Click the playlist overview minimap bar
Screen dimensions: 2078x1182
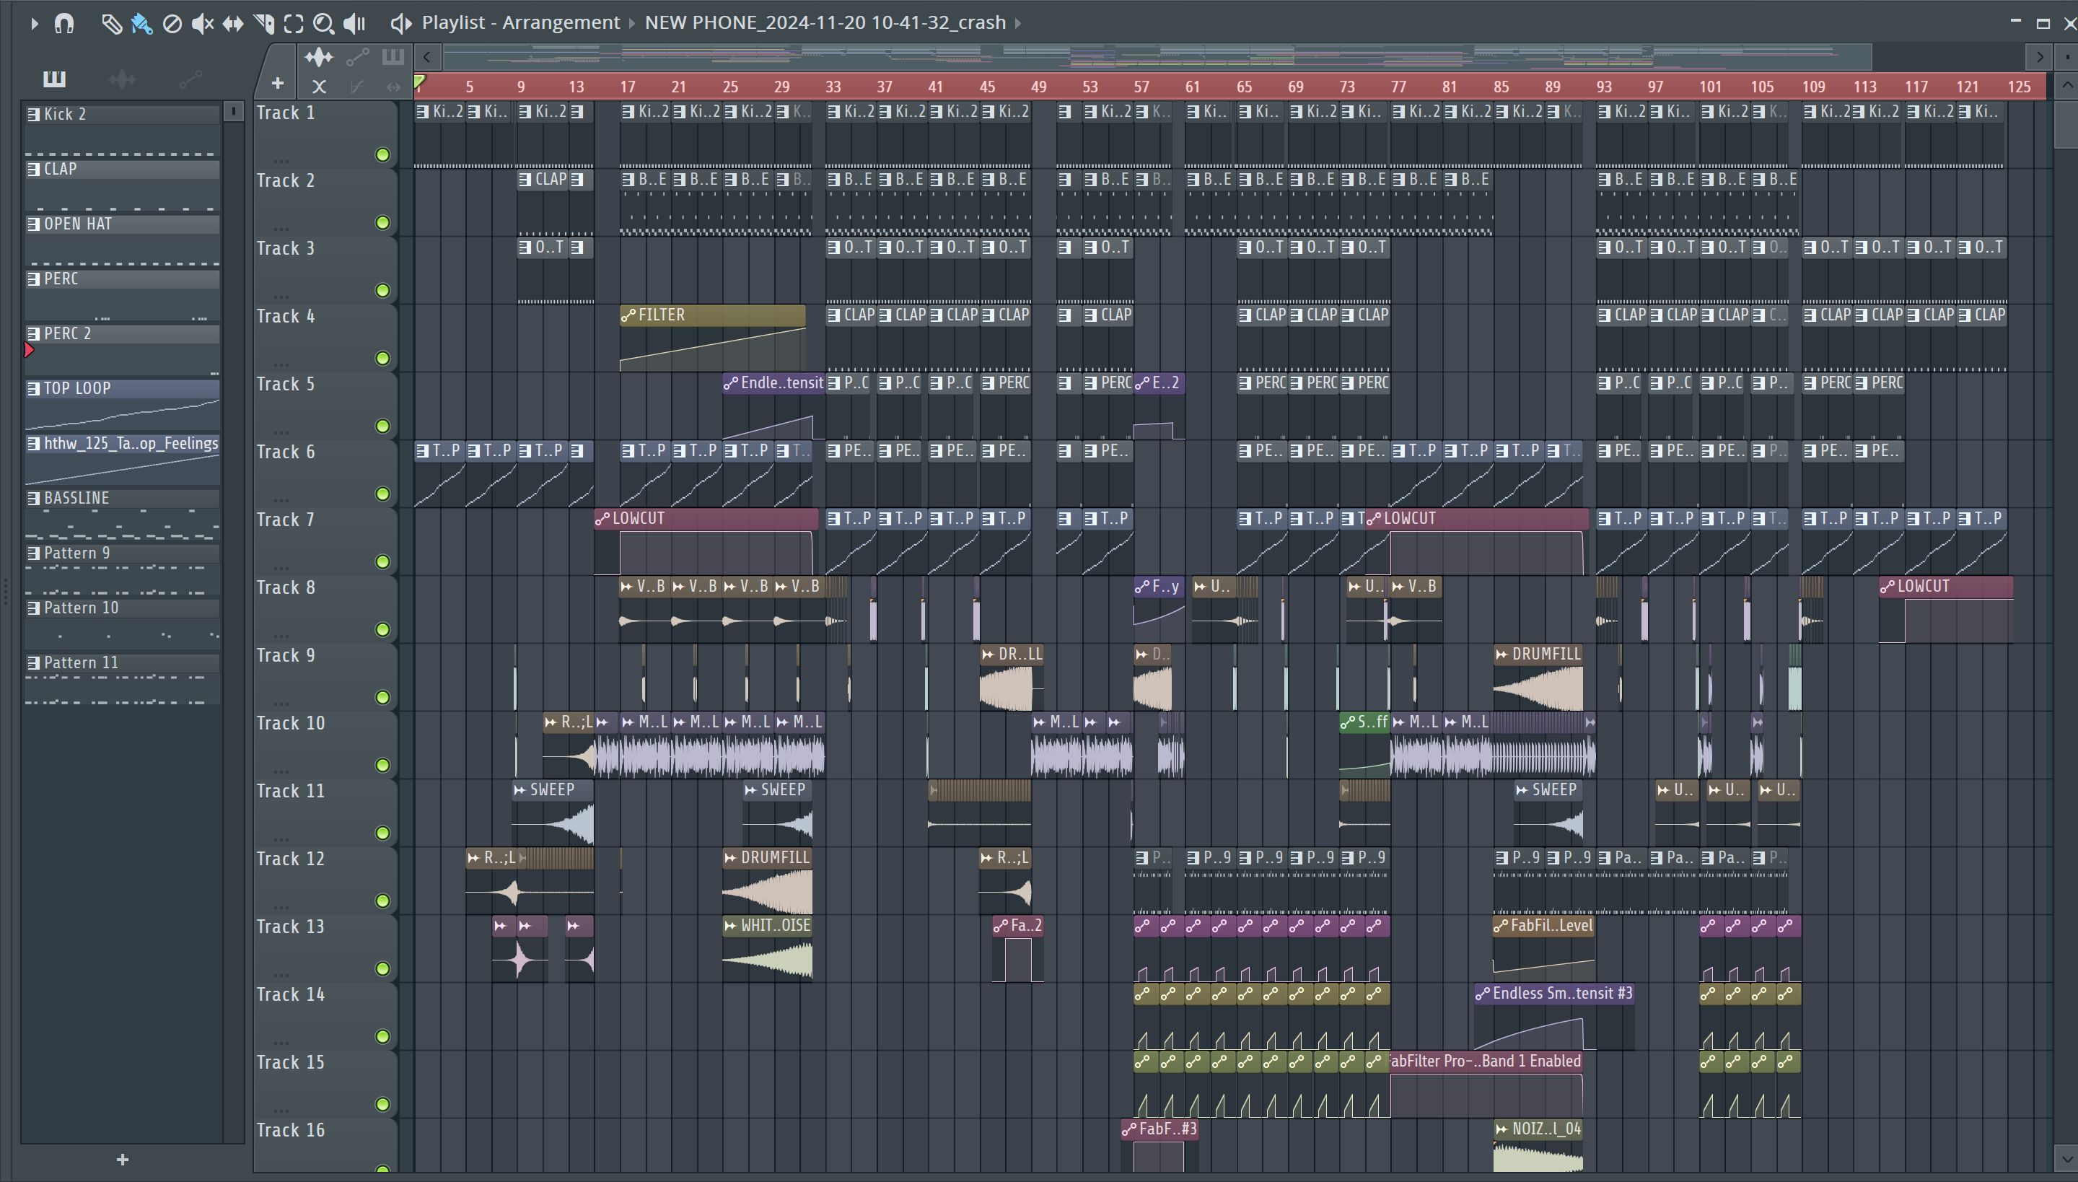click(1157, 57)
